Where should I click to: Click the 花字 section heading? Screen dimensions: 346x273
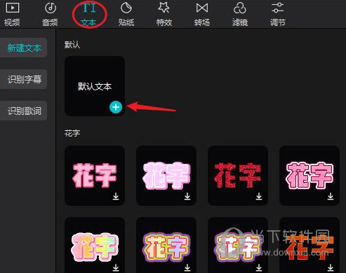[x=72, y=133]
